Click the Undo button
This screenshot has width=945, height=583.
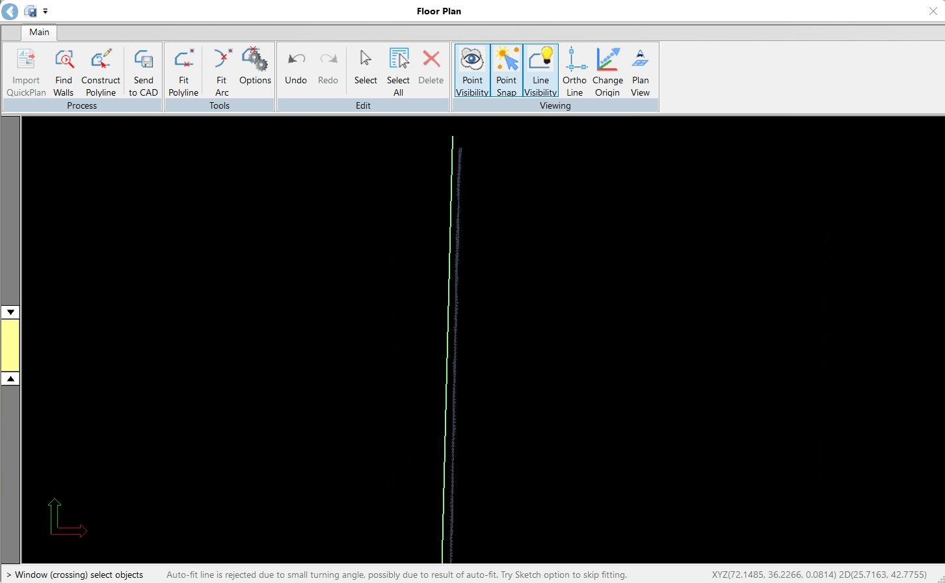295,70
